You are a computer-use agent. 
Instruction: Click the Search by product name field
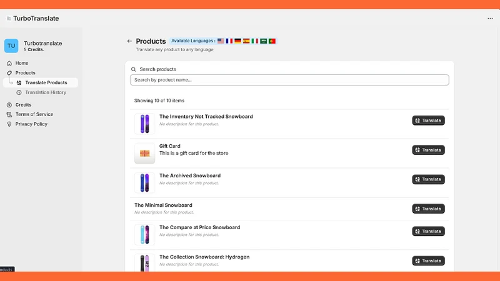click(289, 80)
